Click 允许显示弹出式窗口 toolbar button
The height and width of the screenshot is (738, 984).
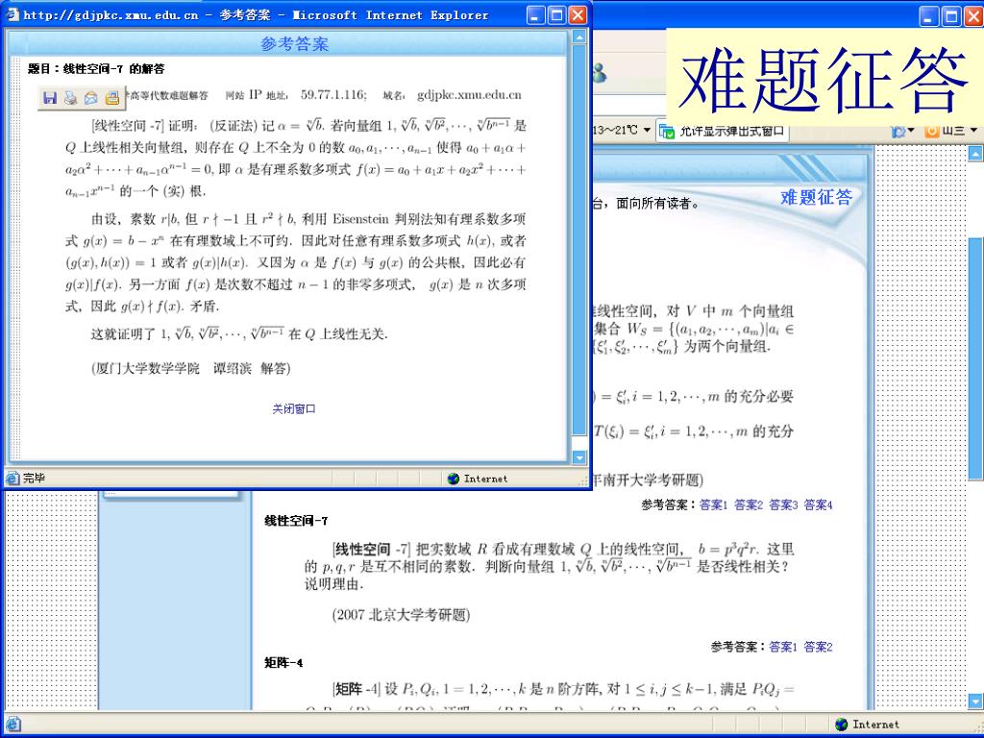tap(723, 131)
